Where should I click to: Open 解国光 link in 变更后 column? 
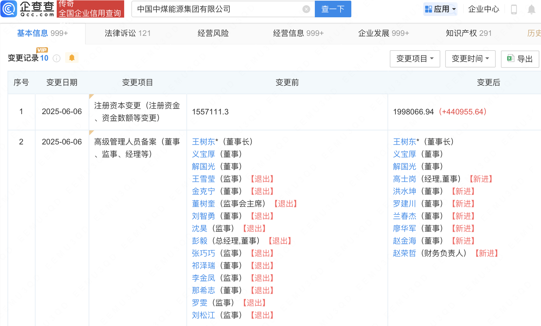(405, 167)
